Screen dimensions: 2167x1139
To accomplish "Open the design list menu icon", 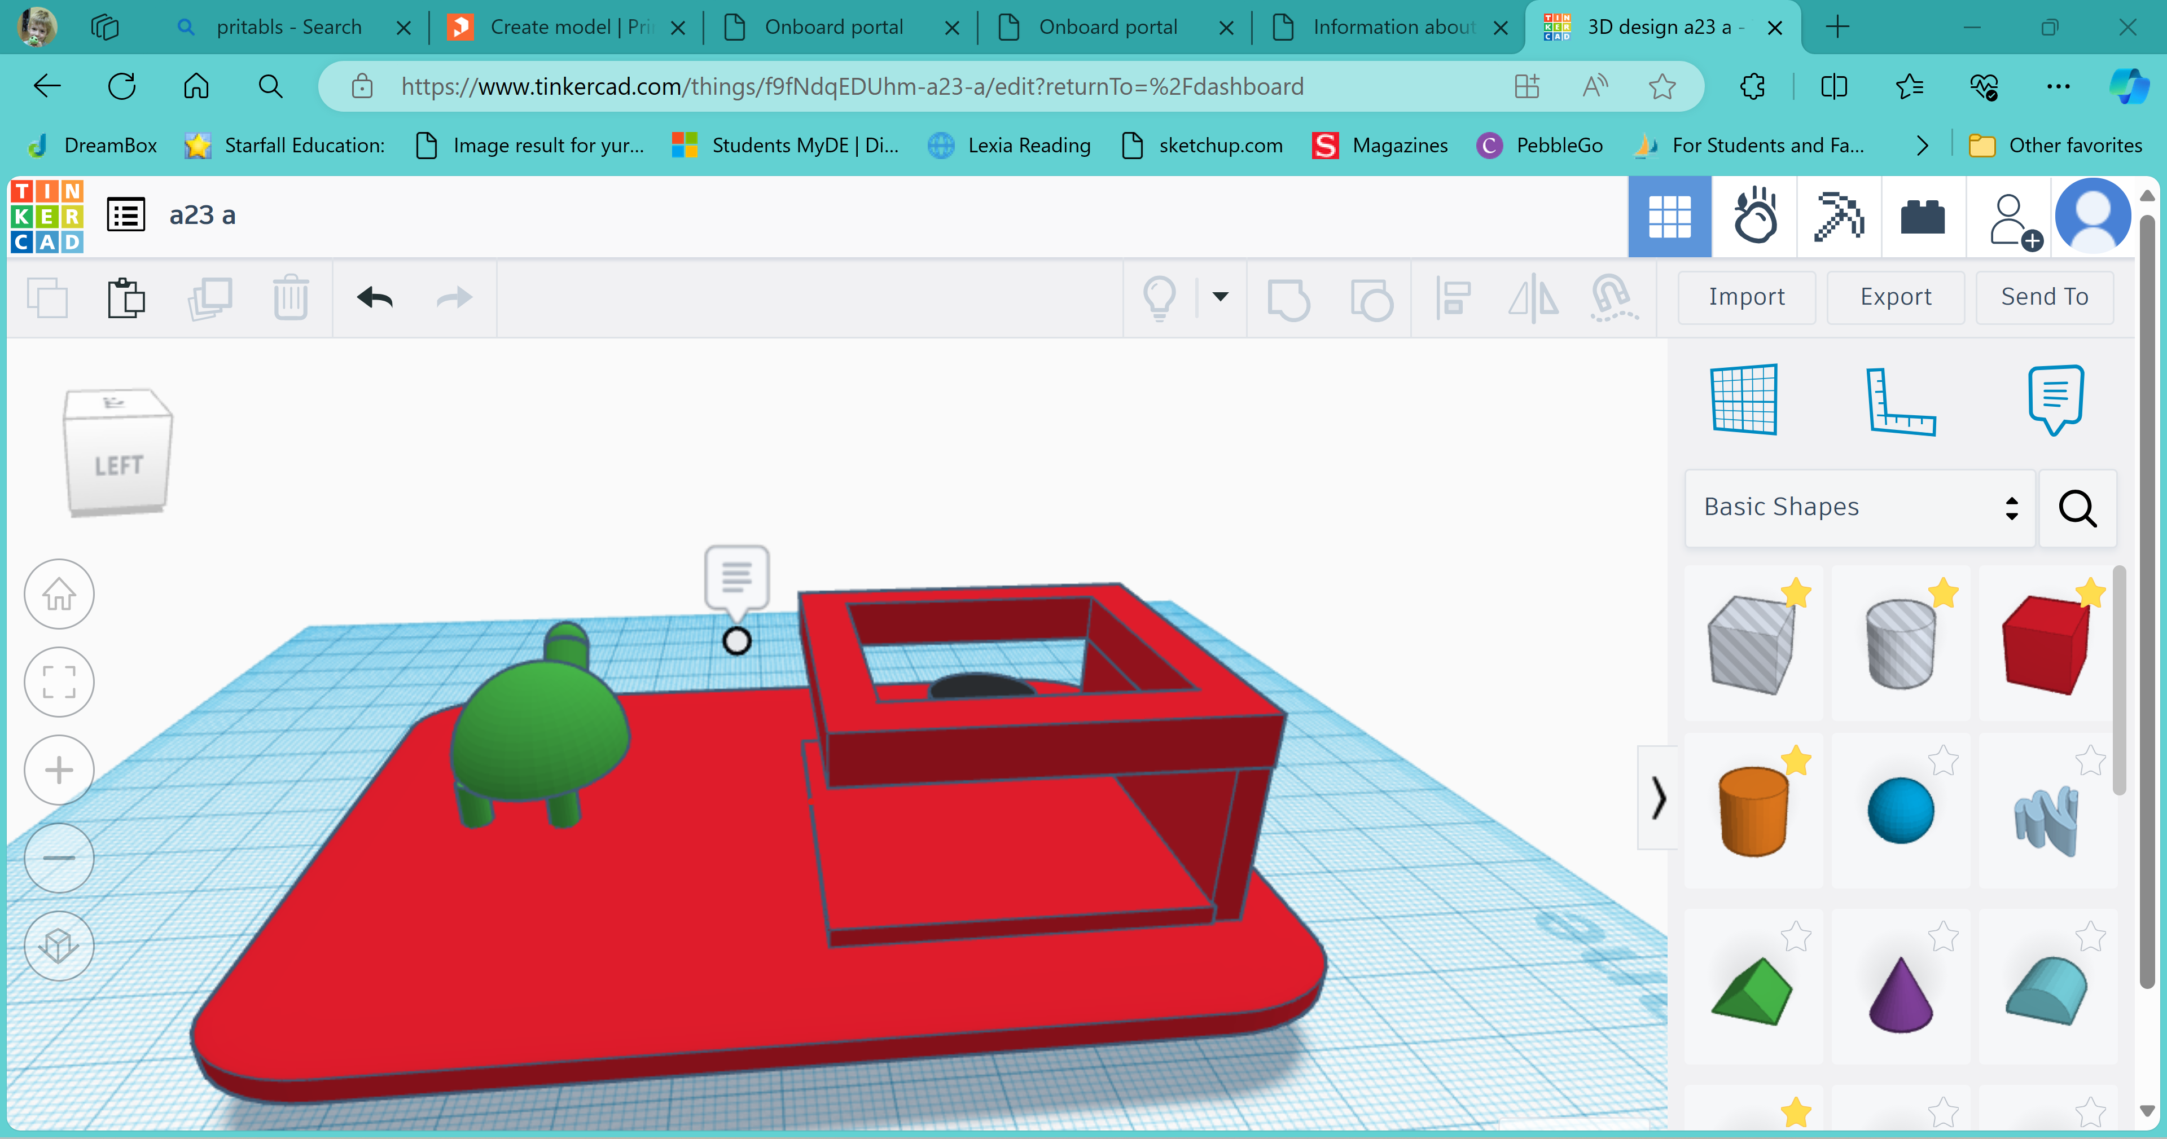I will click(126, 216).
